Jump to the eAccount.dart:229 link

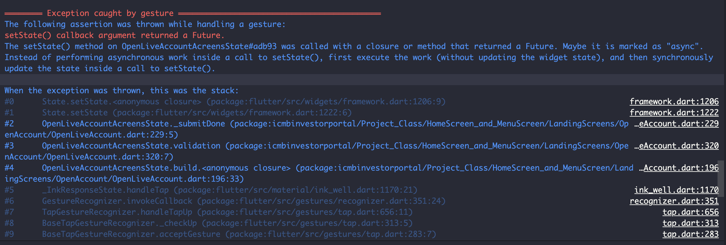pyautogui.click(x=678, y=124)
